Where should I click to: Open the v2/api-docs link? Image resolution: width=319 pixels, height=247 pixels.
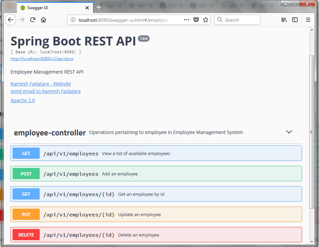click(x=42, y=59)
